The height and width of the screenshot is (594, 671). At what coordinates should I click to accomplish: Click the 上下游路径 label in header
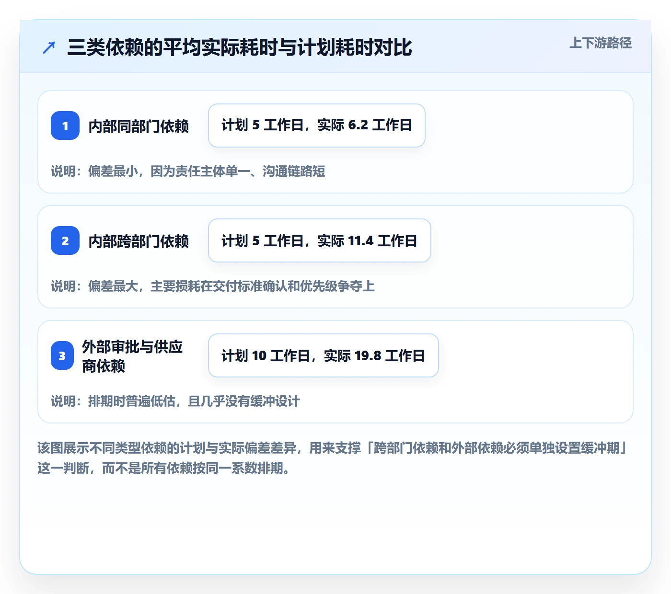point(600,43)
